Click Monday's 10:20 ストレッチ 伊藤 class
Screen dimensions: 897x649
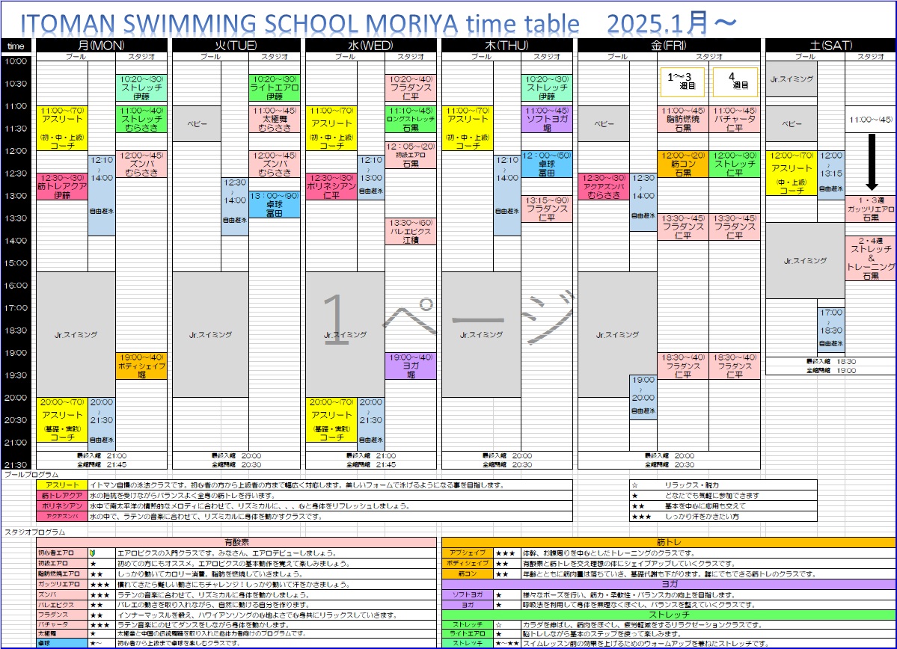click(x=141, y=88)
